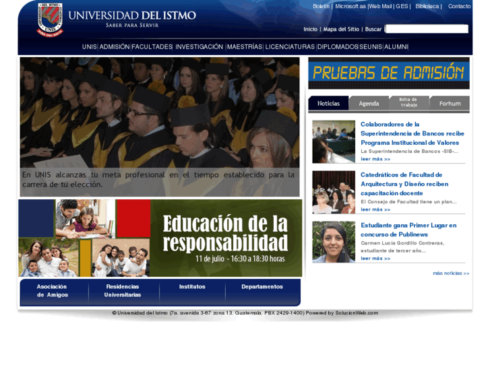490x367 pixels.
Task: Click Educación de la responsabilidad banner
Action: pos(160,238)
